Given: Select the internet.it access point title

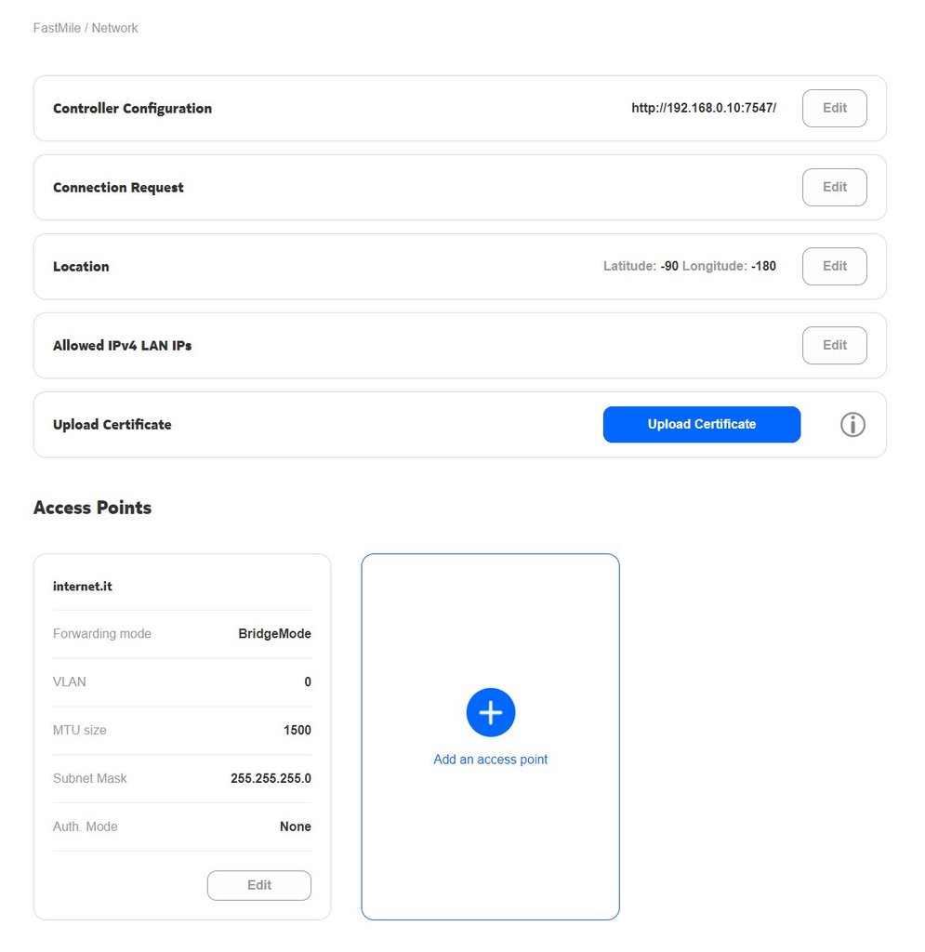Looking at the screenshot, I should click(83, 587).
